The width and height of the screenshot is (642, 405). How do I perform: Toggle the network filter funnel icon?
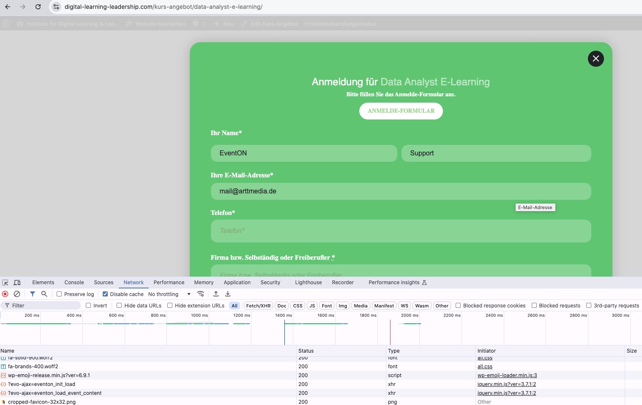pos(33,294)
